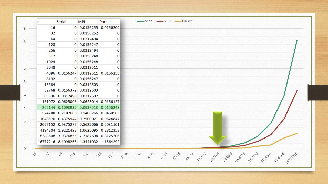
Task: Click table cell 0.0468583
Action: [x=110, y=113]
